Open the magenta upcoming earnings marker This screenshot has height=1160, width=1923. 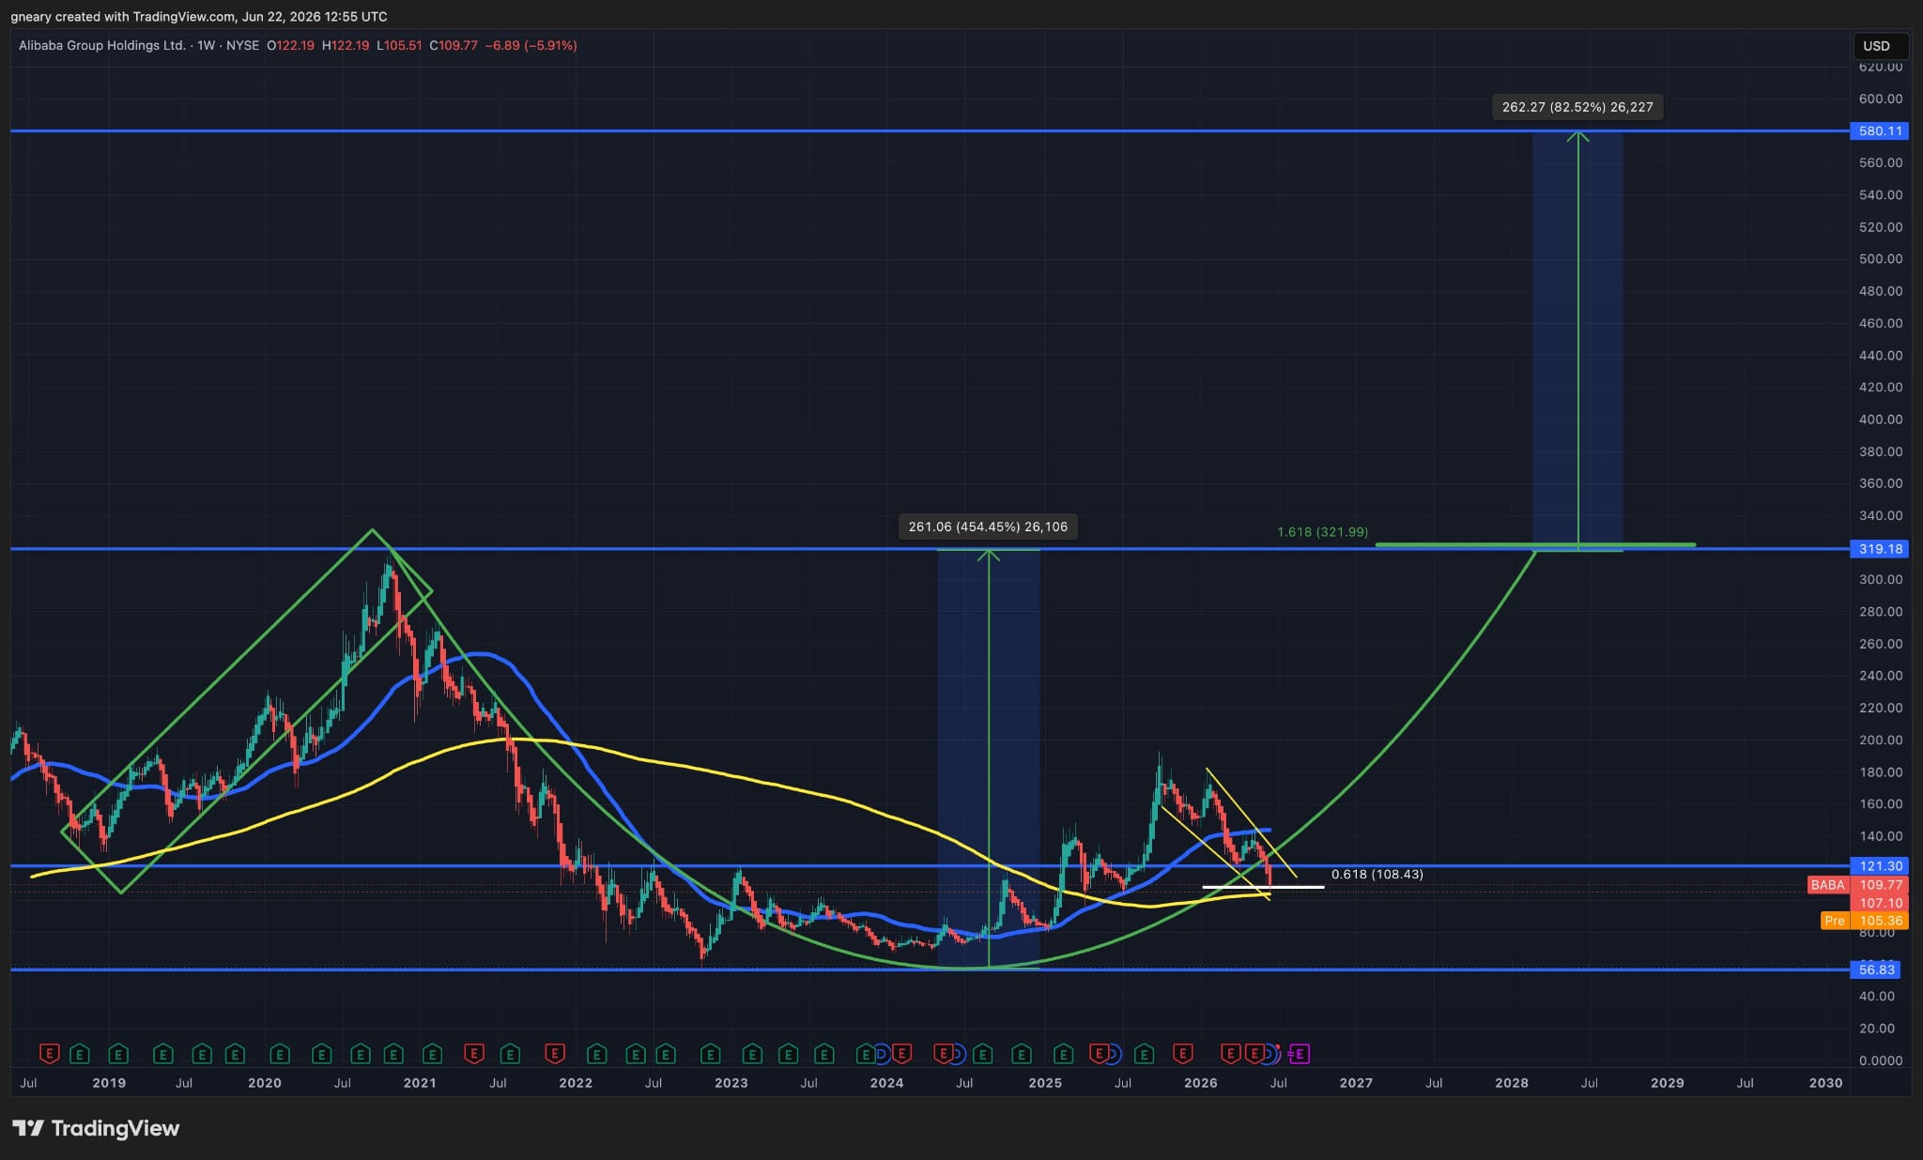point(1300,1054)
